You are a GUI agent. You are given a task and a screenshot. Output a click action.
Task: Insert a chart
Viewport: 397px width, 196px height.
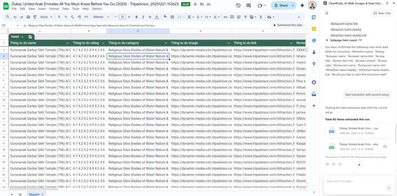click(239, 17)
